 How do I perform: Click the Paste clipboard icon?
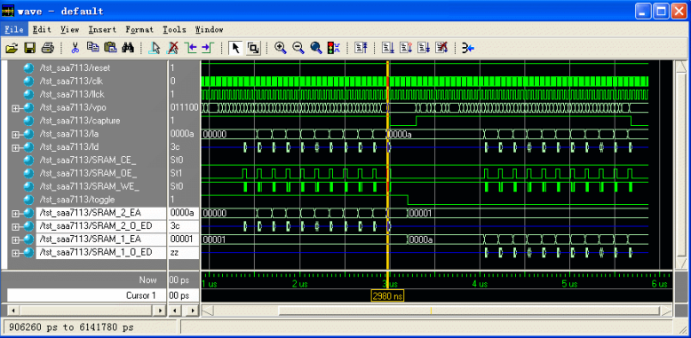110,48
